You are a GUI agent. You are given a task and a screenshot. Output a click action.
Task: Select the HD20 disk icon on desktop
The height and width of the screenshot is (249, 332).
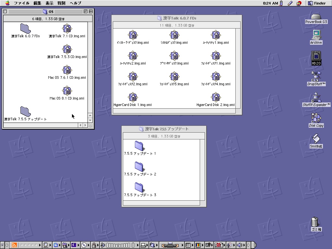coord(316,56)
